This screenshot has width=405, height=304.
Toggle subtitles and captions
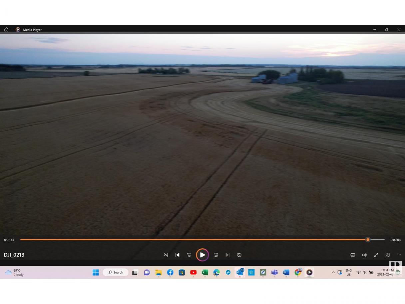(353, 255)
